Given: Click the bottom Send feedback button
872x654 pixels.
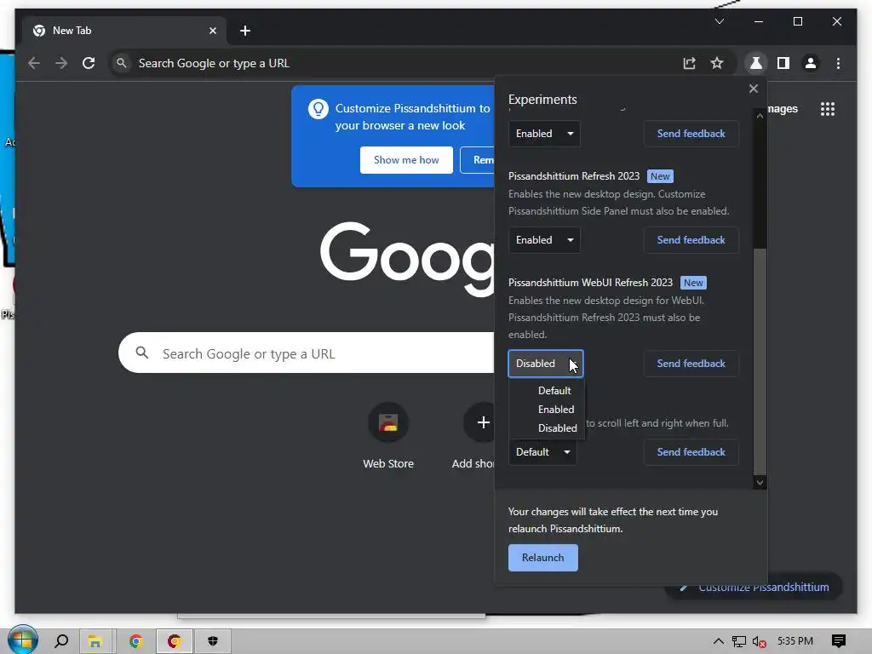Looking at the screenshot, I should (691, 452).
